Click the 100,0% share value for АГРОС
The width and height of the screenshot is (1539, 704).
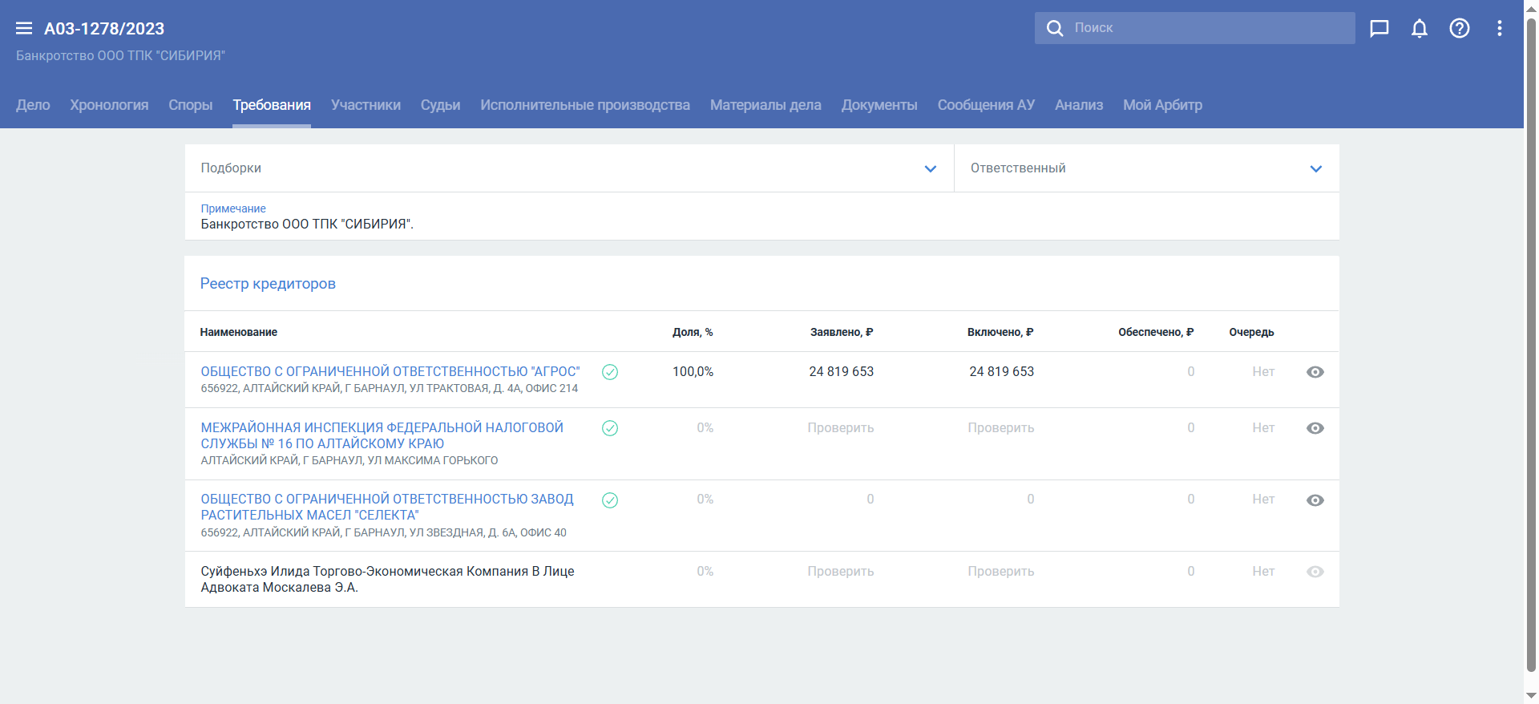pos(693,372)
